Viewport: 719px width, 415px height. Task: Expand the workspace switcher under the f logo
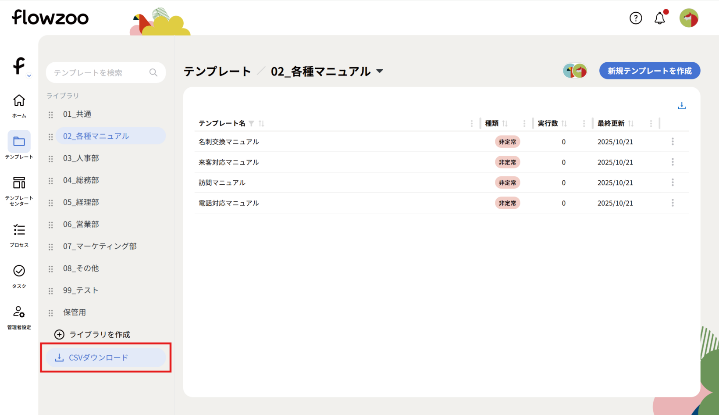[x=29, y=76]
